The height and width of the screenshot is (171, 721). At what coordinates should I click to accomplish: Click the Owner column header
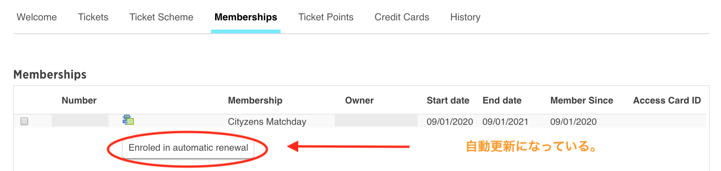click(x=360, y=100)
